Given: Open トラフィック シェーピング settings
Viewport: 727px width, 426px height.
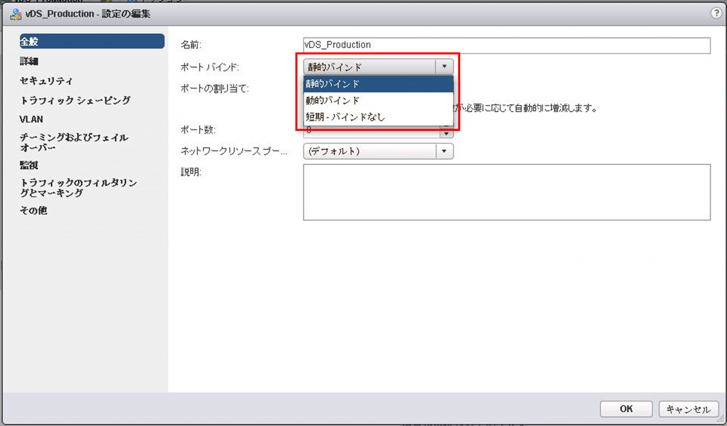Looking at the screenshot, I should pyautogui.click(x=75, y=100).
